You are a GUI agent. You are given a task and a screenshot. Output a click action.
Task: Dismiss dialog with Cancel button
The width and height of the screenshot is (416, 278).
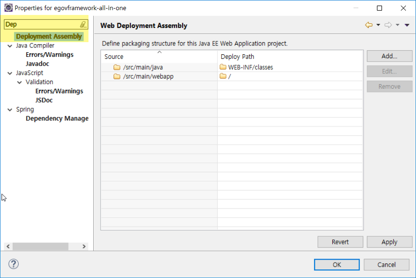pos(387,265)
